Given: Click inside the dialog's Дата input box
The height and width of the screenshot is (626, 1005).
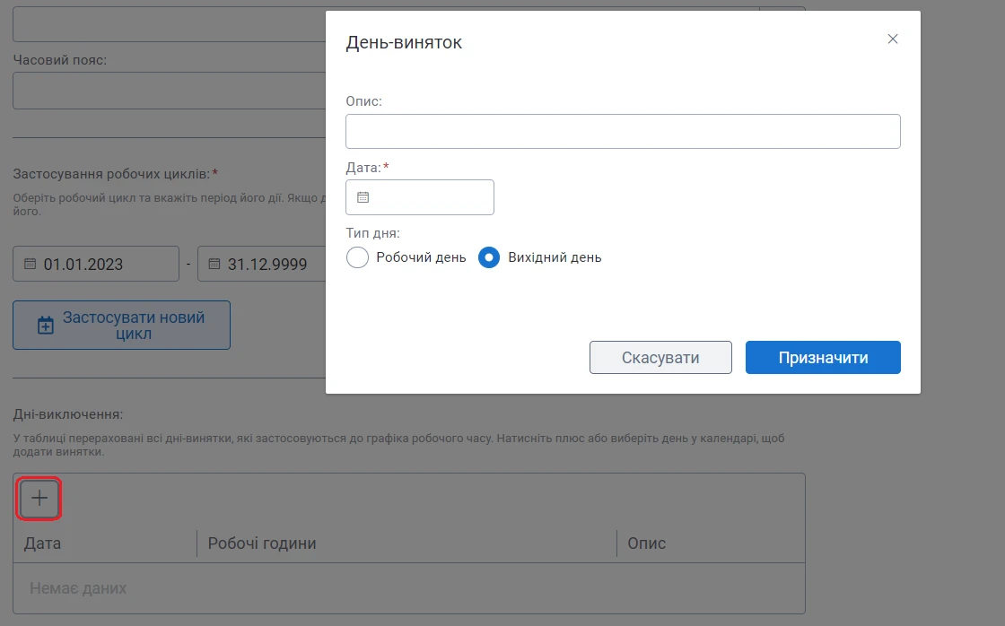Looking at the screenshot, I should [x=420, y=197].
